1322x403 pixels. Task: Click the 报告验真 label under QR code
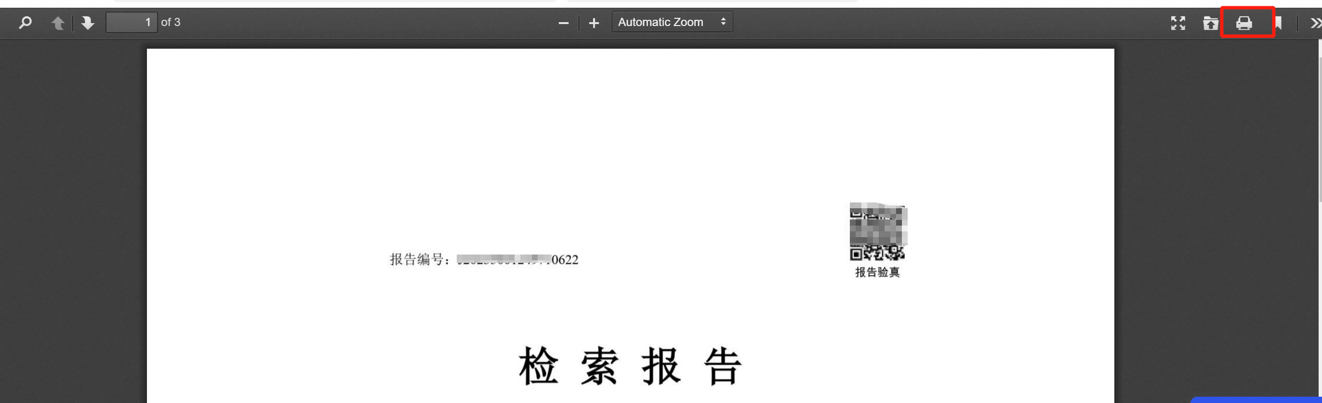coord(877,272)
